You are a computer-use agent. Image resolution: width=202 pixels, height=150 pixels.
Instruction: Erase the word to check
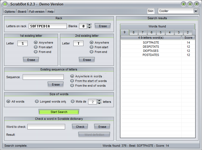(x=102, y=127)
